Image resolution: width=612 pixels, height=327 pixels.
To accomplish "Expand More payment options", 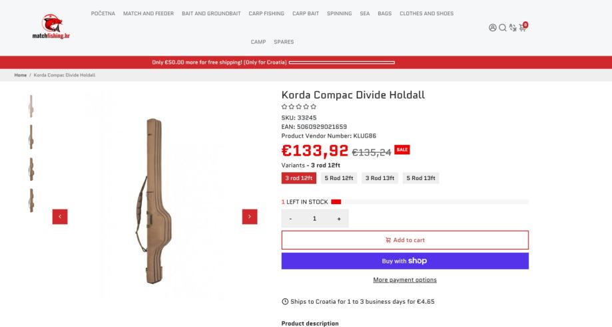I will click(405, 280).
